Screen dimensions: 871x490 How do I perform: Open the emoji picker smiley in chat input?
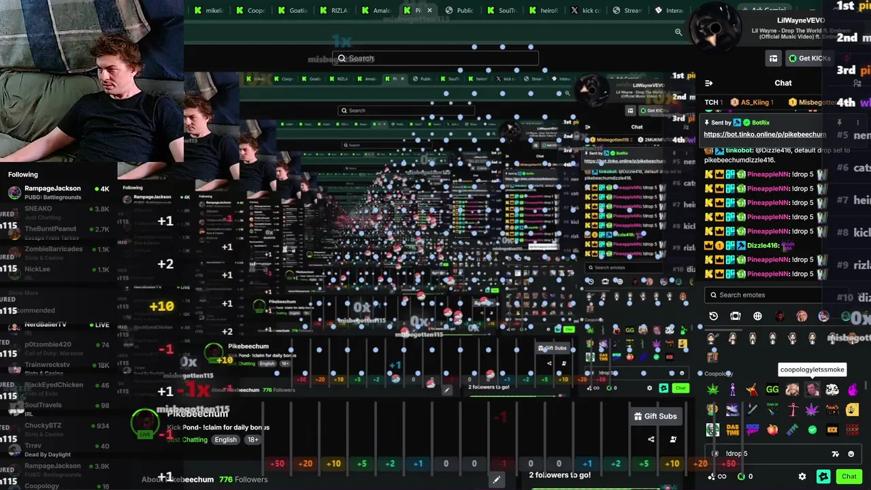851,454
